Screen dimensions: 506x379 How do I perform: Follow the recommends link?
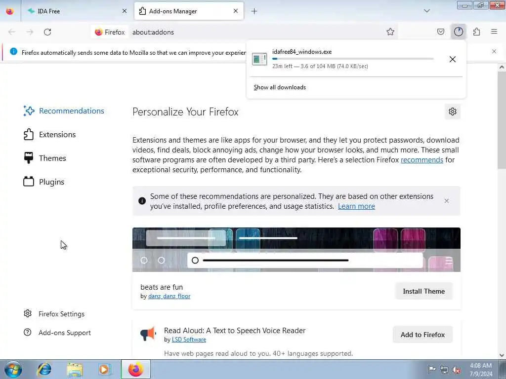pos(422,160)
